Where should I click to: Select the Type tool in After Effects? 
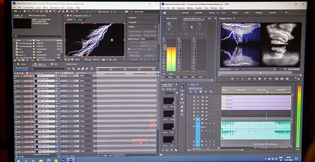tap(54, 11)
